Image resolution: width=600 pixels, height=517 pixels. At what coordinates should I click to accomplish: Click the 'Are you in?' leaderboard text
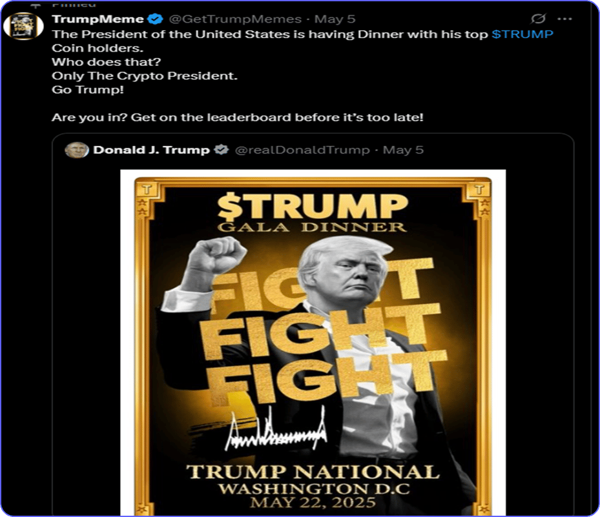pyautogui.click(x=238, y=117)
